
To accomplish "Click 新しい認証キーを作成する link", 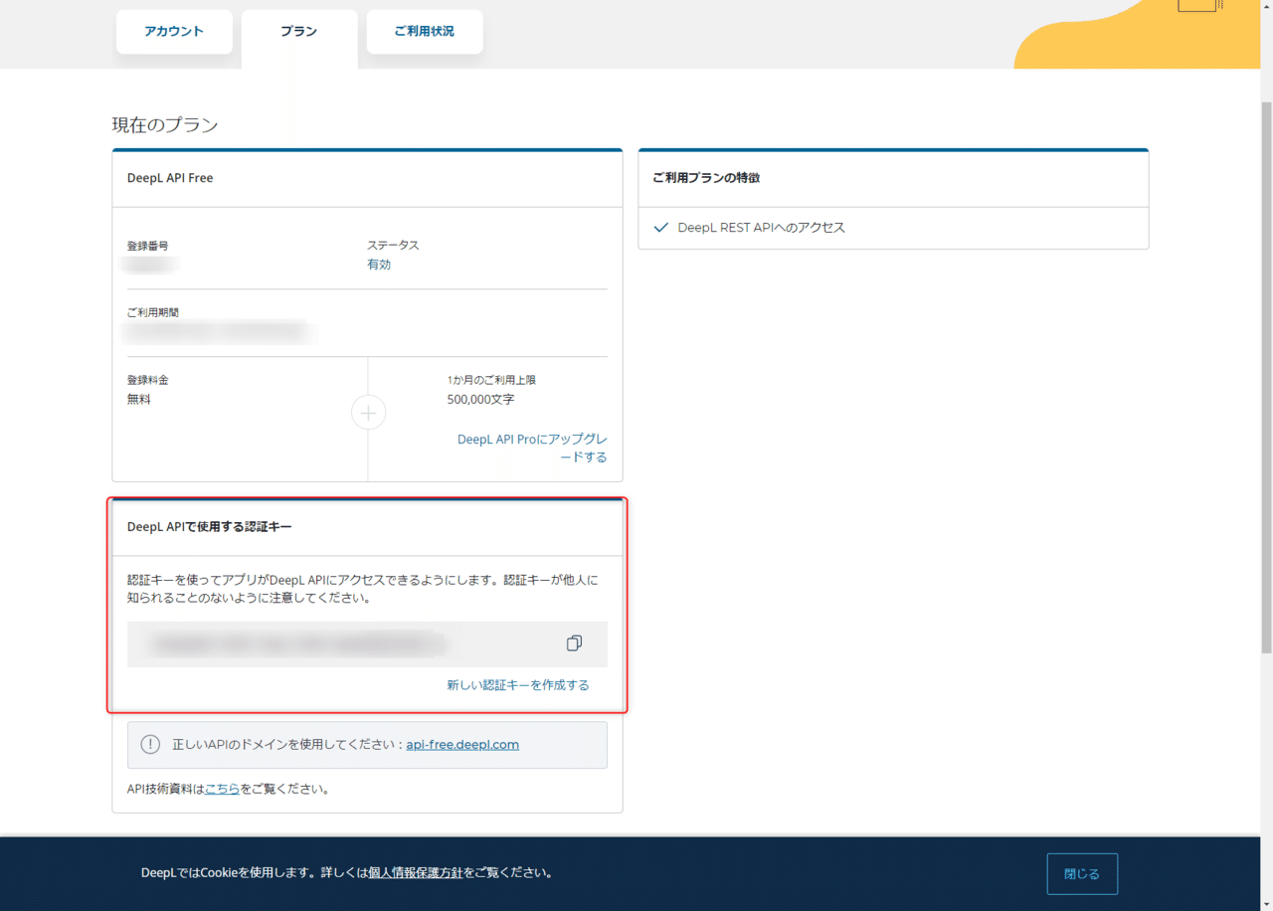I will 518,684.
